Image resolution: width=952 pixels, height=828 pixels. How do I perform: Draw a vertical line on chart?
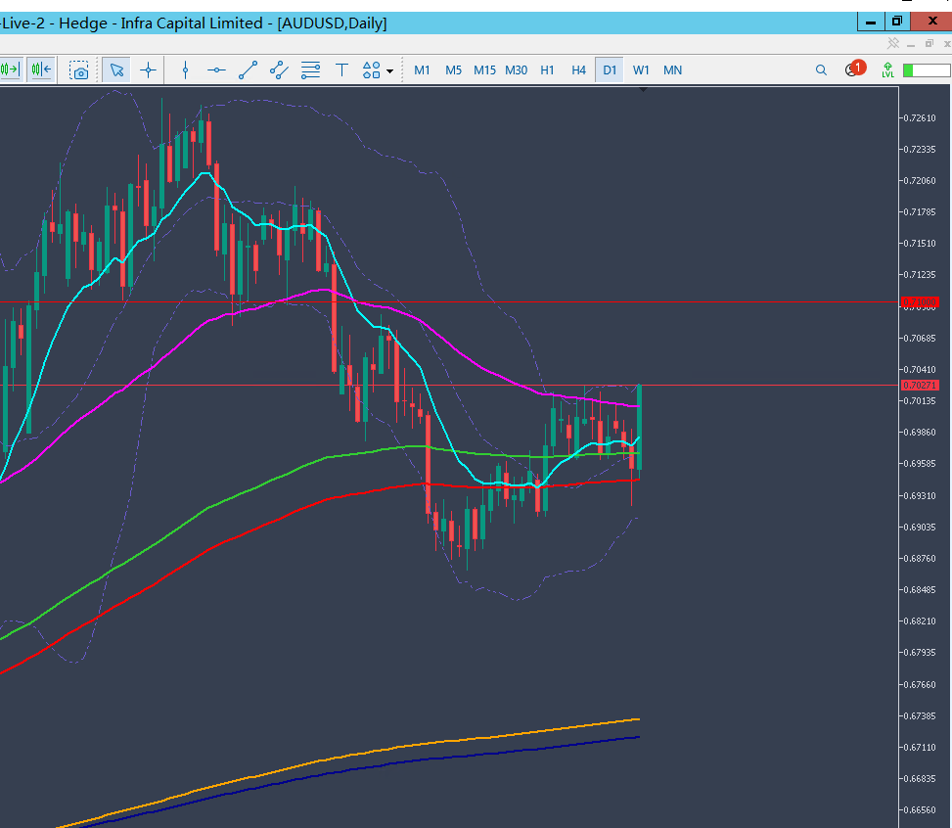pos(185,70)
